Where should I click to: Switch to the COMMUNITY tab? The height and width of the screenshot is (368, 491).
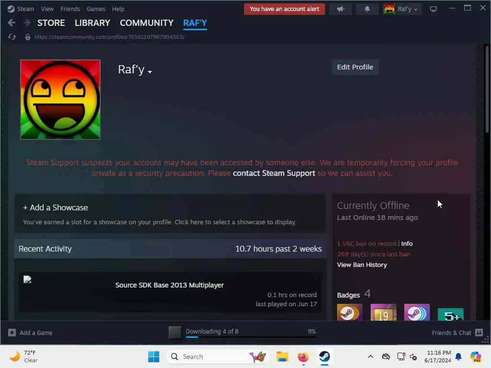(x=147, y=23)
